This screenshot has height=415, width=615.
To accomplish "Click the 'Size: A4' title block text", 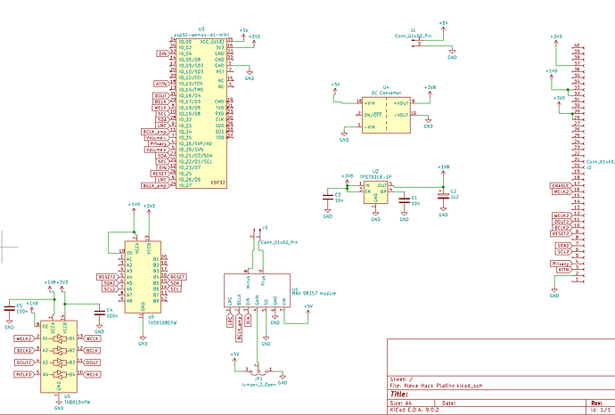I will point(401,403).
